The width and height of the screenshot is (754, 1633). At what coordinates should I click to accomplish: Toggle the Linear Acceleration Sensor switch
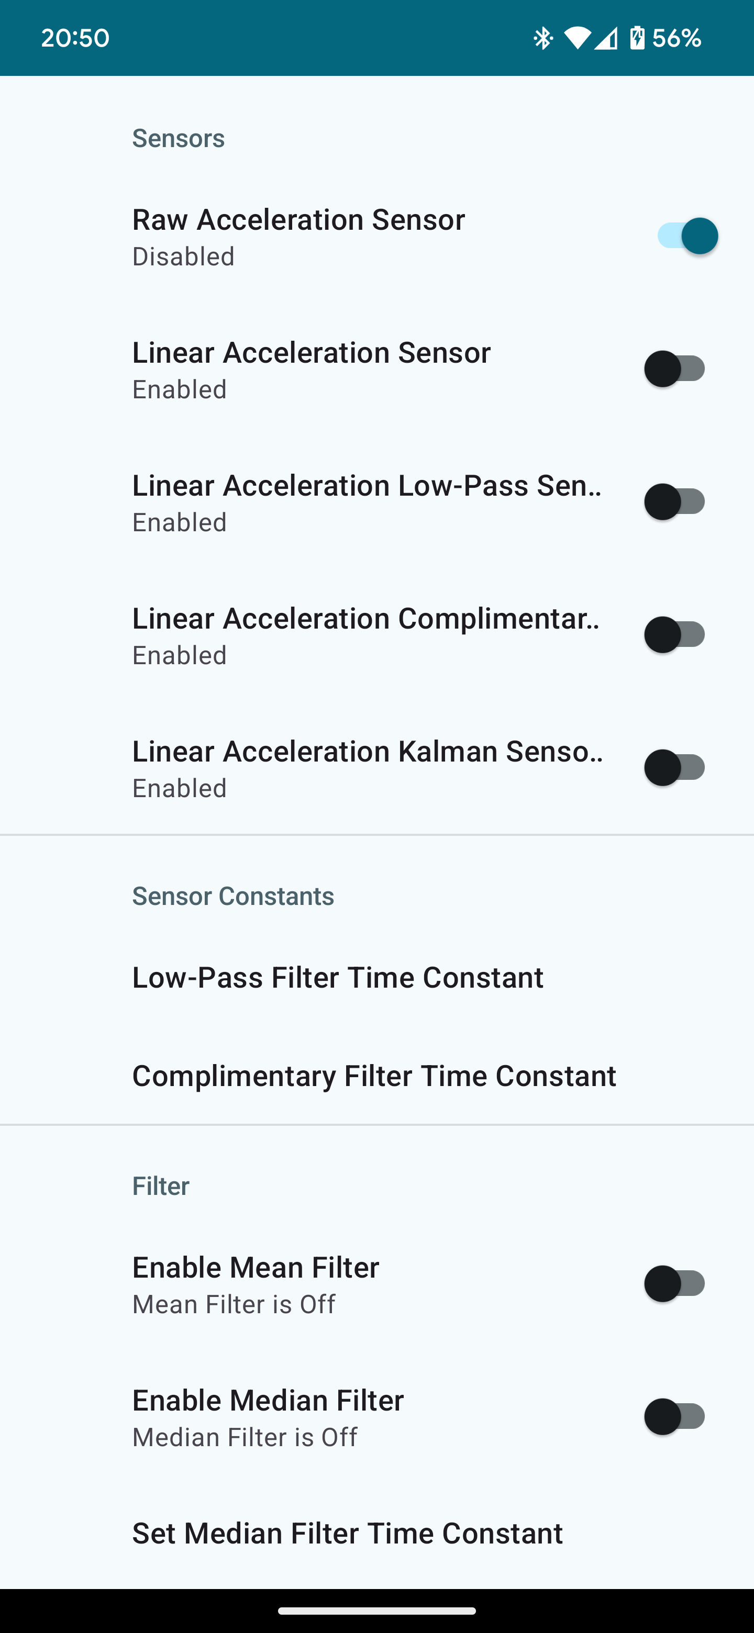coord(675,369)
